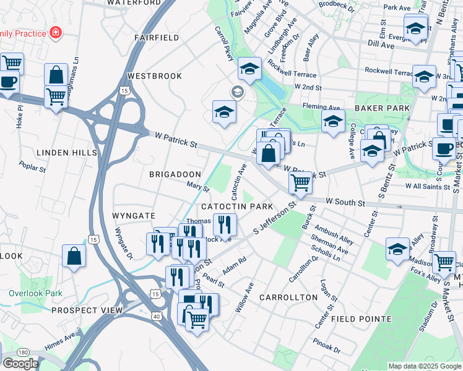Select the shopping cart marker on S Jefferson St
Screen dimensions: 463x371
pos(301,185)
